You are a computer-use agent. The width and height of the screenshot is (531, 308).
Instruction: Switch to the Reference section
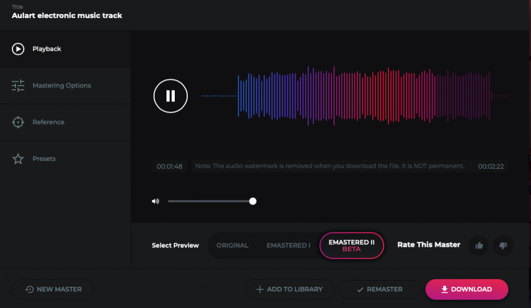coord(49,122)
